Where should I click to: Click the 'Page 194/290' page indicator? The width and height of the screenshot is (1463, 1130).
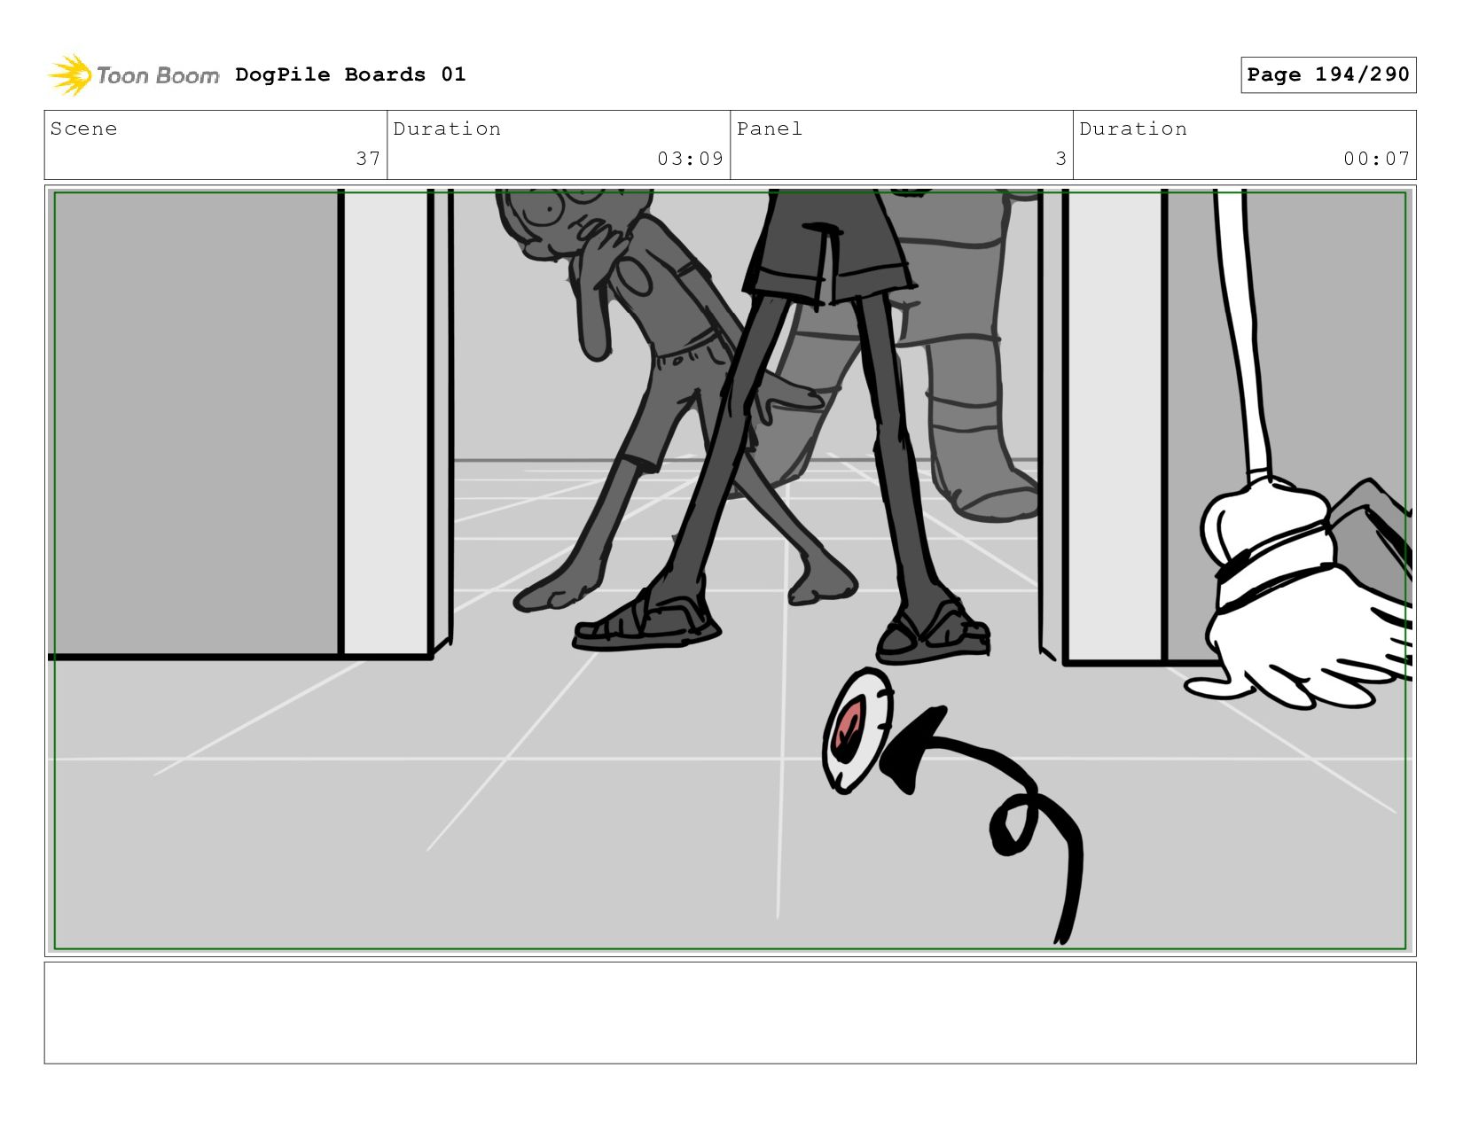[x=1328, y=74]
